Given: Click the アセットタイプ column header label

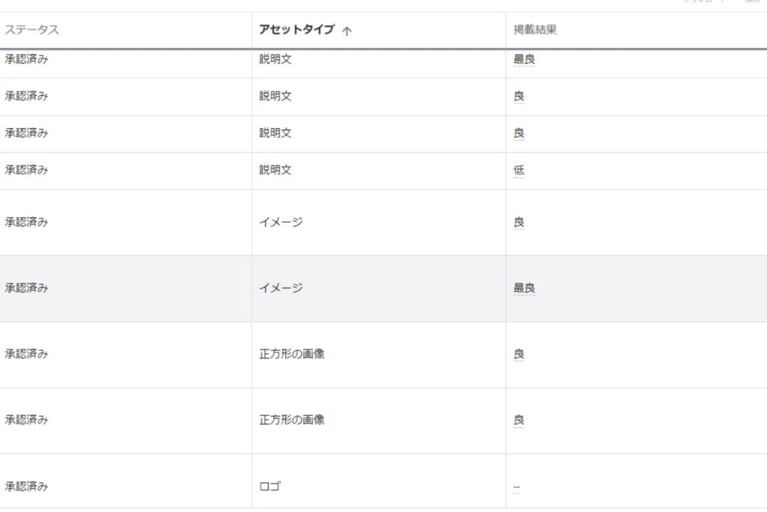Looking at the screenshot, I should pyautogui.click(x=297, y=31).
